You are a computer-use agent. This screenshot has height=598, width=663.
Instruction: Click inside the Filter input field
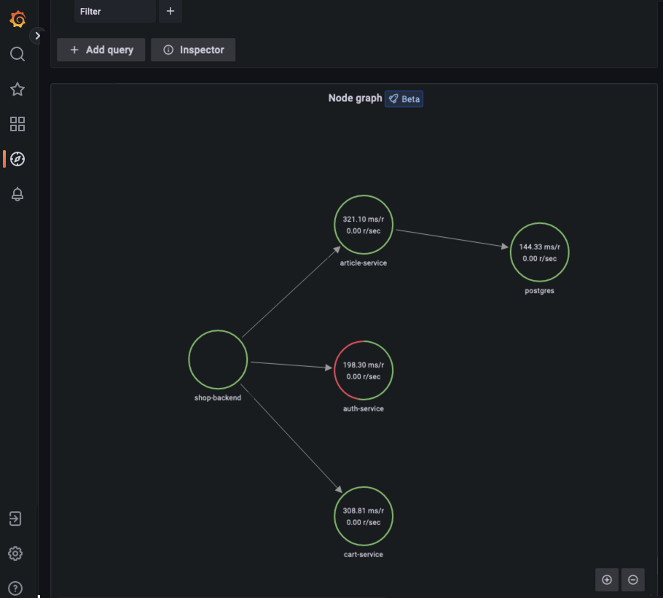pos(114,12)
